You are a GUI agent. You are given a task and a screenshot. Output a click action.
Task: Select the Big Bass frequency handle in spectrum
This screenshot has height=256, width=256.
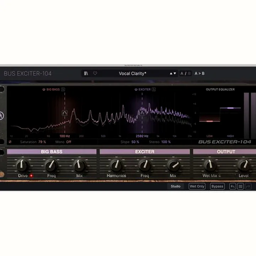pos(65,113)
